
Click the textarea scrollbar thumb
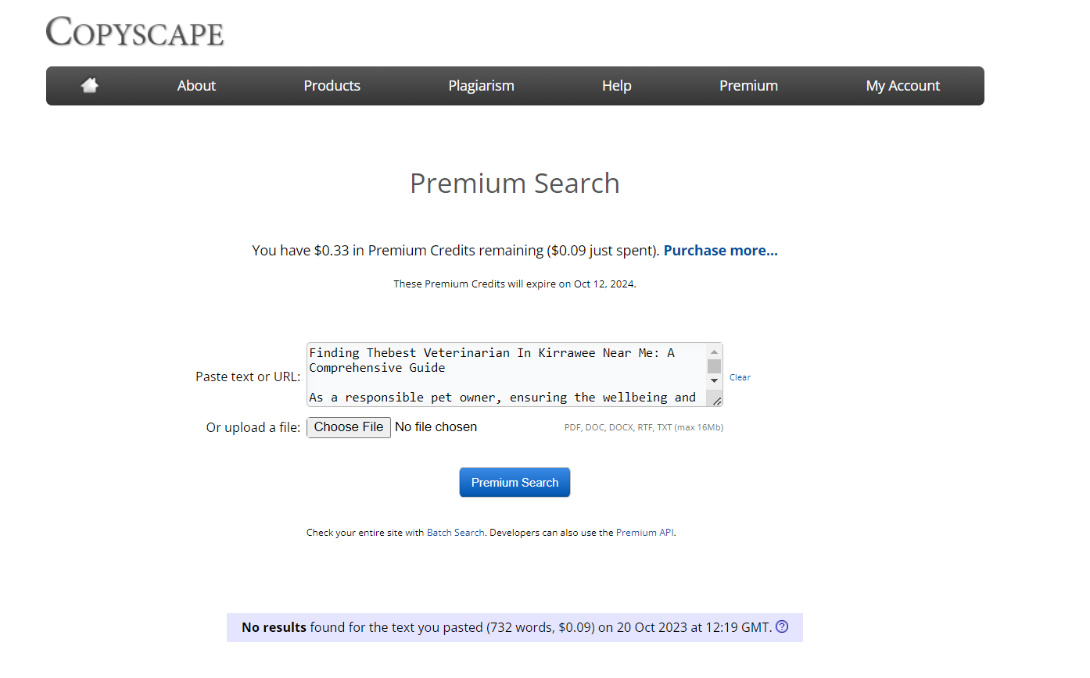point(714,366)
